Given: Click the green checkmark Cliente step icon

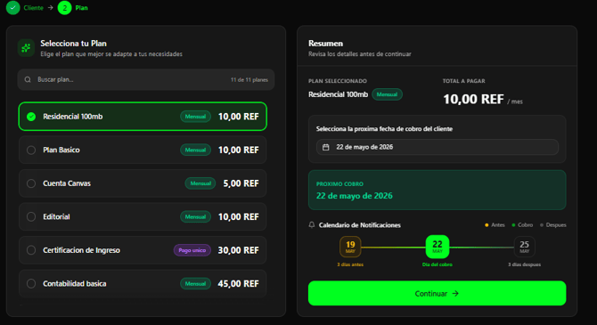Looking at the screenshot, I should (x=13, y=8).
